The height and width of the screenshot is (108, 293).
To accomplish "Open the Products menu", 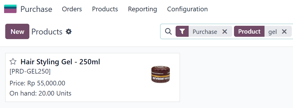I will click(105, 9).
